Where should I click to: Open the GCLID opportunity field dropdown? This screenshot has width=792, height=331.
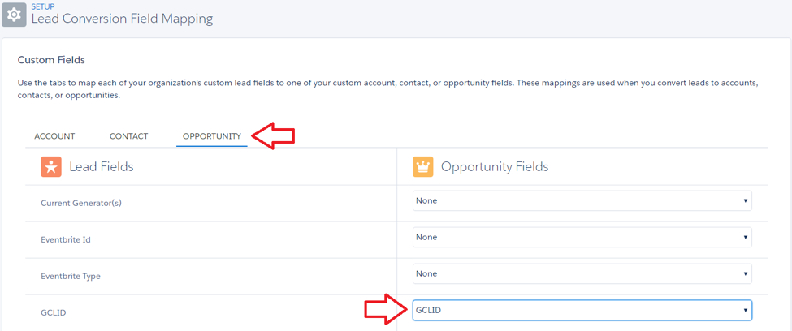[x=582, y=310]
